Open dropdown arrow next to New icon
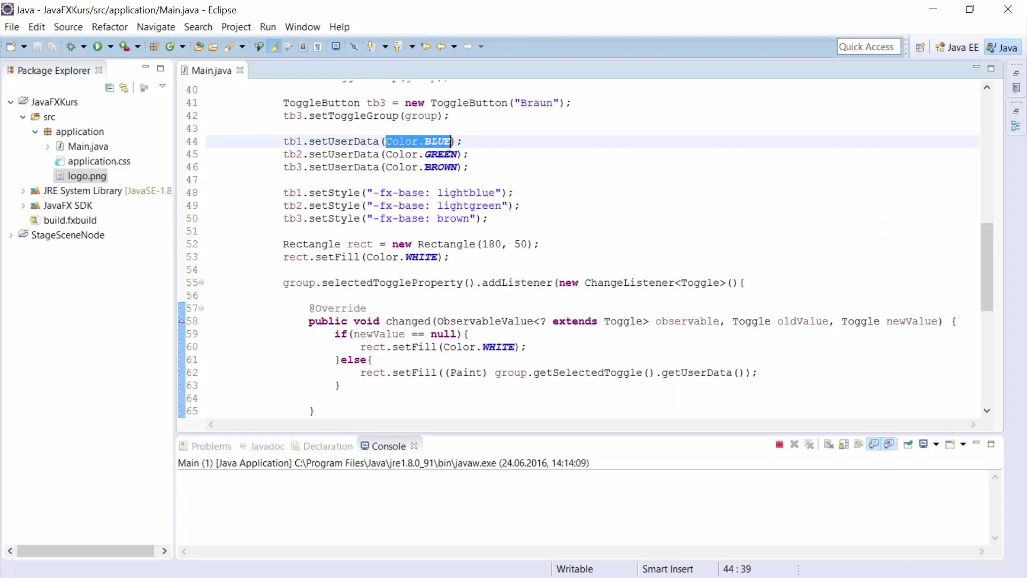Image resolution: width=1027 pixels, height=578 pixels. 24,47
